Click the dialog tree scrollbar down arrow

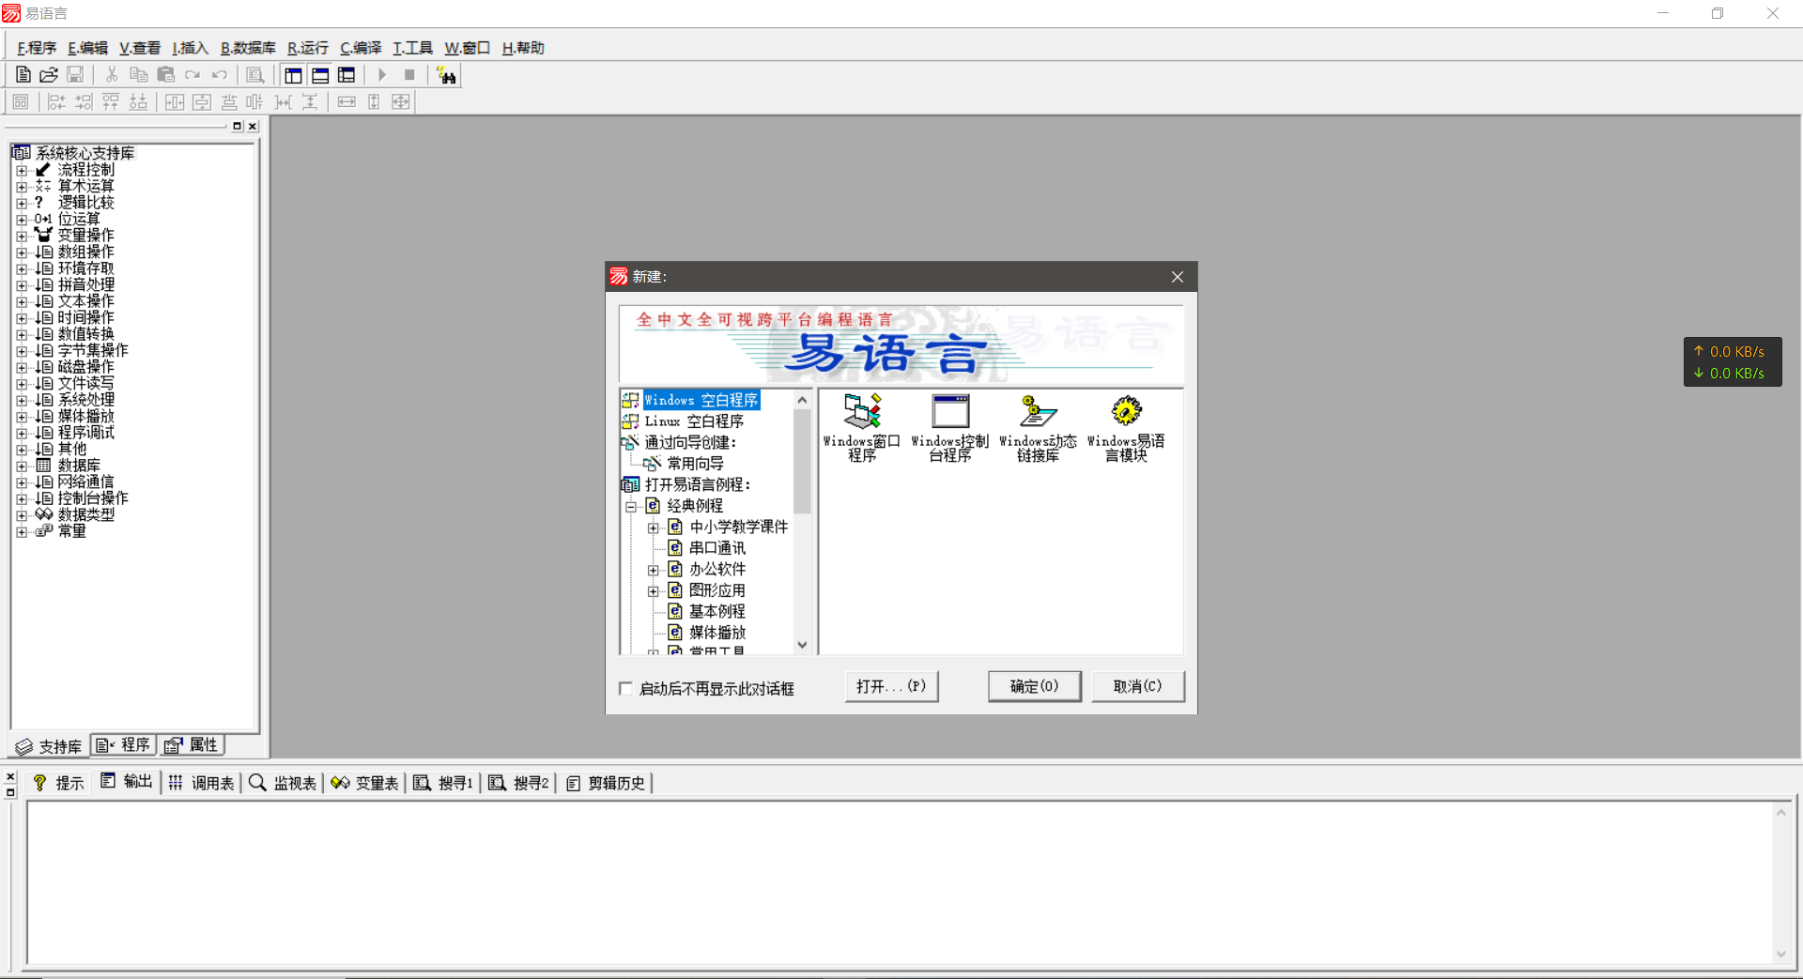802,645
